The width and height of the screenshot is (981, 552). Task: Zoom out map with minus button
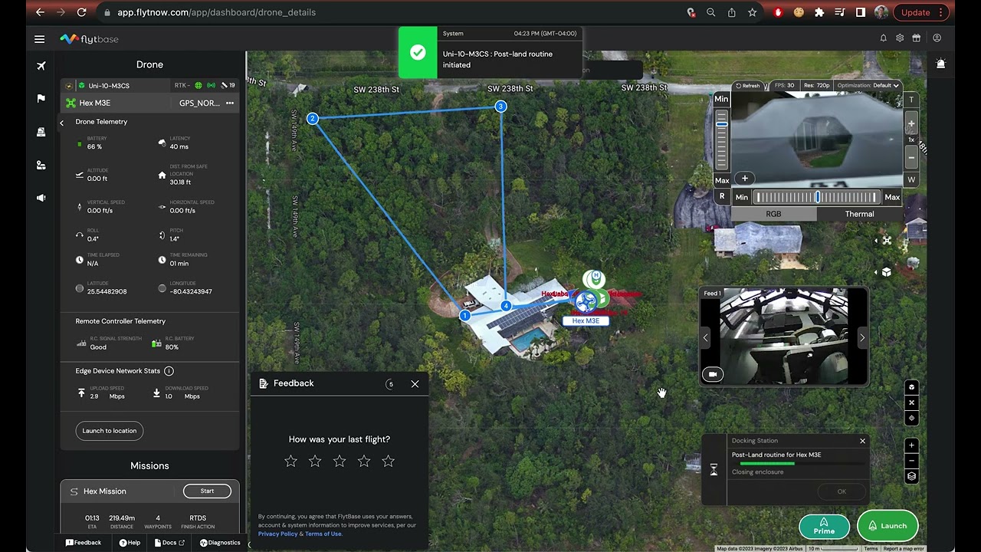pyautogui.click(x=911, y=461)
